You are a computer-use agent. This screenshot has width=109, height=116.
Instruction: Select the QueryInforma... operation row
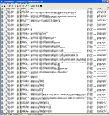(54, 24)
